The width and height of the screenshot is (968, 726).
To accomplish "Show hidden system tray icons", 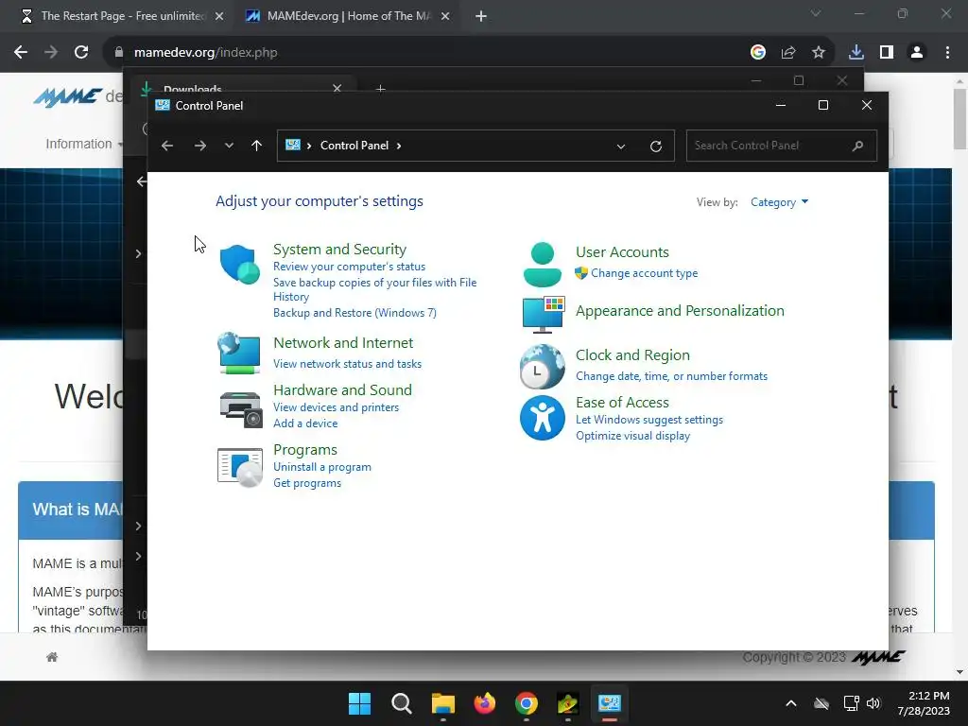I will click(x=791, y=703).
